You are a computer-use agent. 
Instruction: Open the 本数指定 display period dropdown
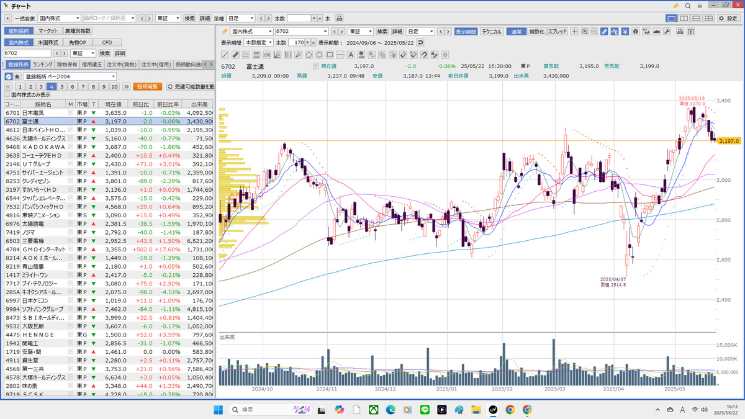tap(258, 42)
